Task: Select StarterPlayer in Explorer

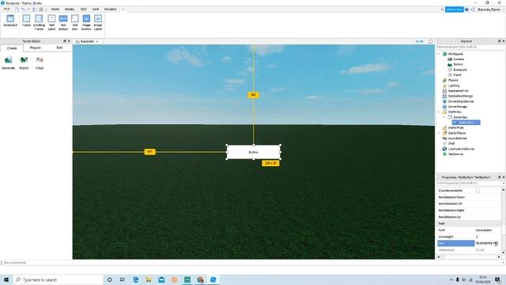Action: click(457, 133)
